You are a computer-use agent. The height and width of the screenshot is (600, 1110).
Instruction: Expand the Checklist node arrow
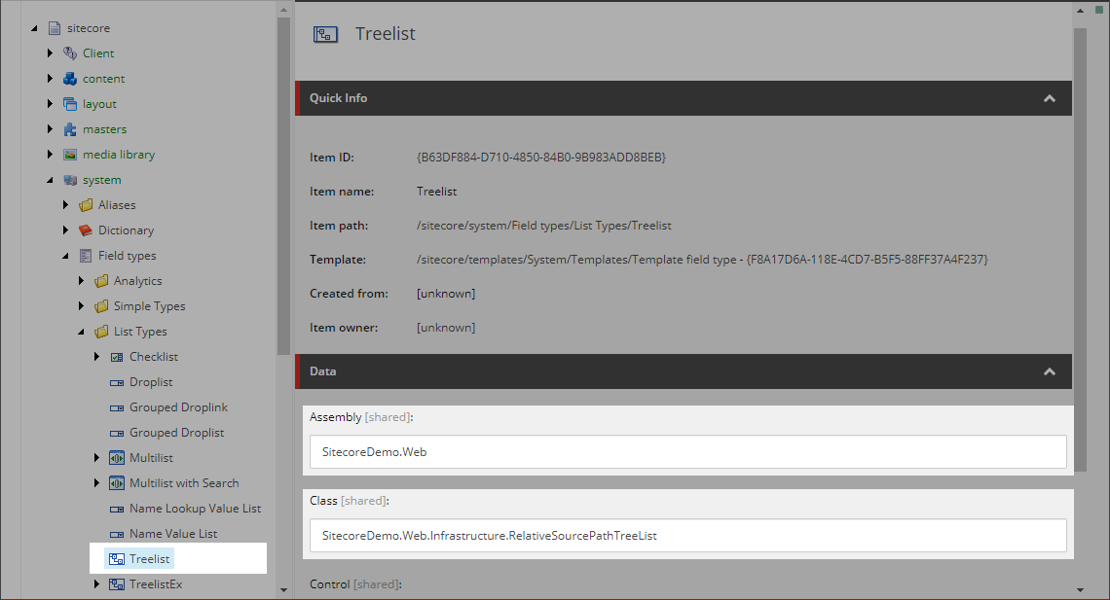pyautogui.click(x=96, y=357)
